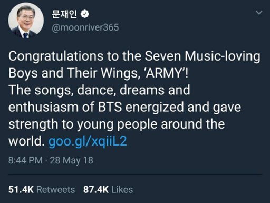Open the goo.gl/xqiiL2 link

point(88,141)
